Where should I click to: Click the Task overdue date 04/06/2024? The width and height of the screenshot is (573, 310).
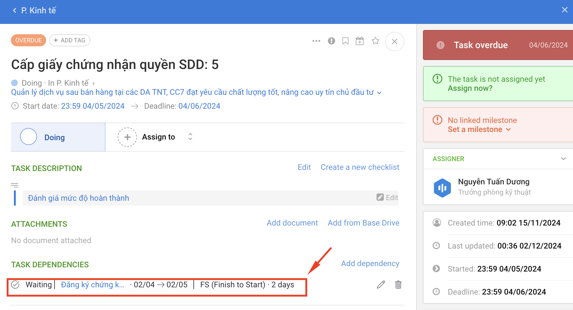[548, 45]
